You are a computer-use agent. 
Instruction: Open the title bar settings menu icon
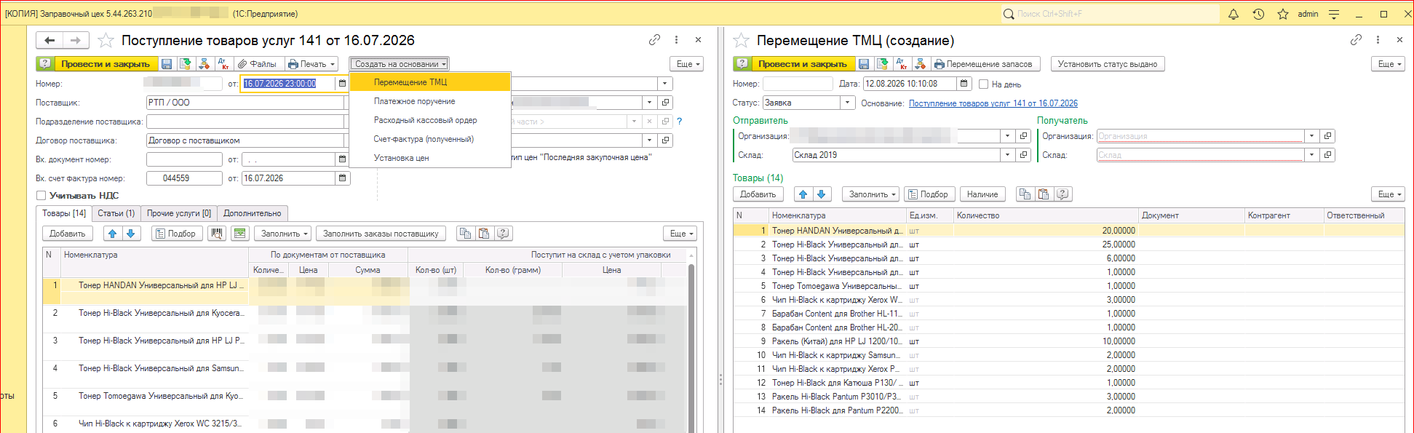(1334, 14)
